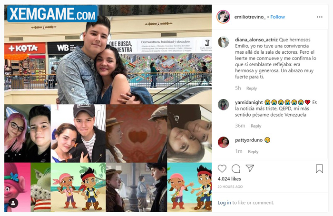Open the three-dot more options menu
This screenshot has width=333, height=216.
coord(319,17)
